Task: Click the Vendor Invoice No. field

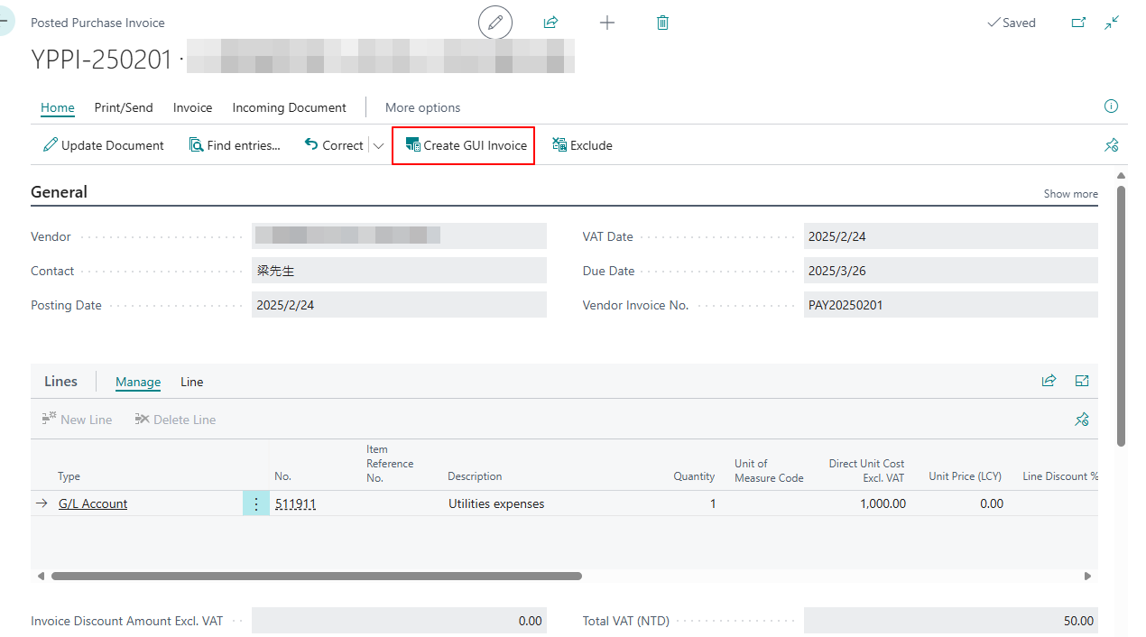Action: click(951, 305)
